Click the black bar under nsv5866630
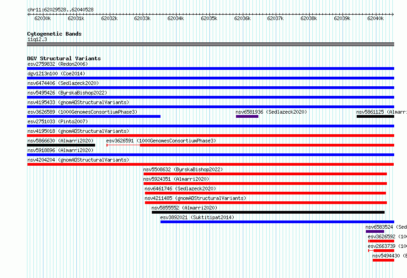Image resolution: width=407 pixels, height=278 pixels. pos(61,145)
